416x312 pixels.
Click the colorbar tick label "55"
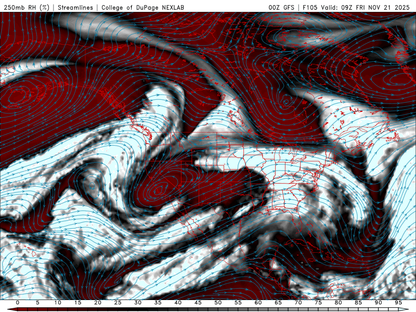238,303
